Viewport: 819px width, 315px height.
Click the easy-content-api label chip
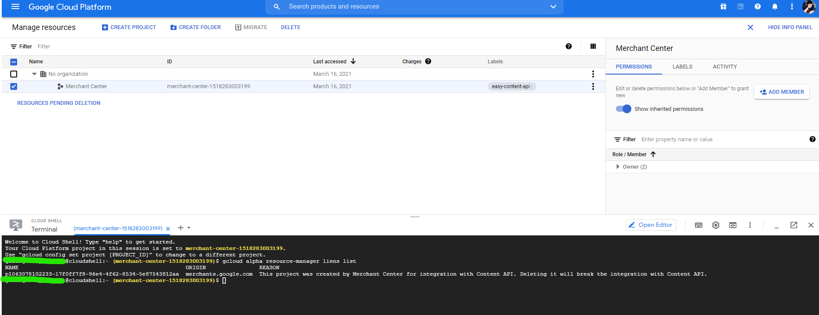point(512,86)
